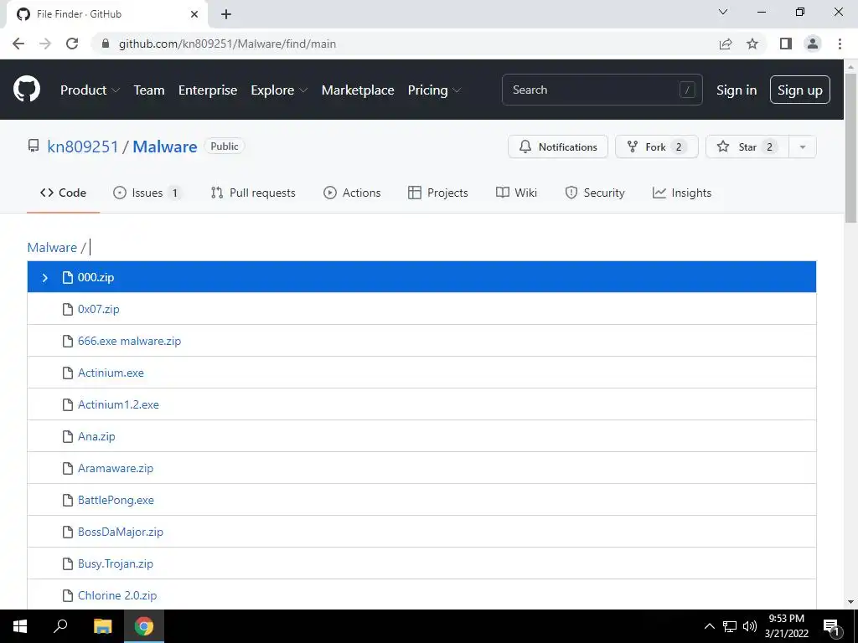Open taskbar search magnifier

(60, 626)
